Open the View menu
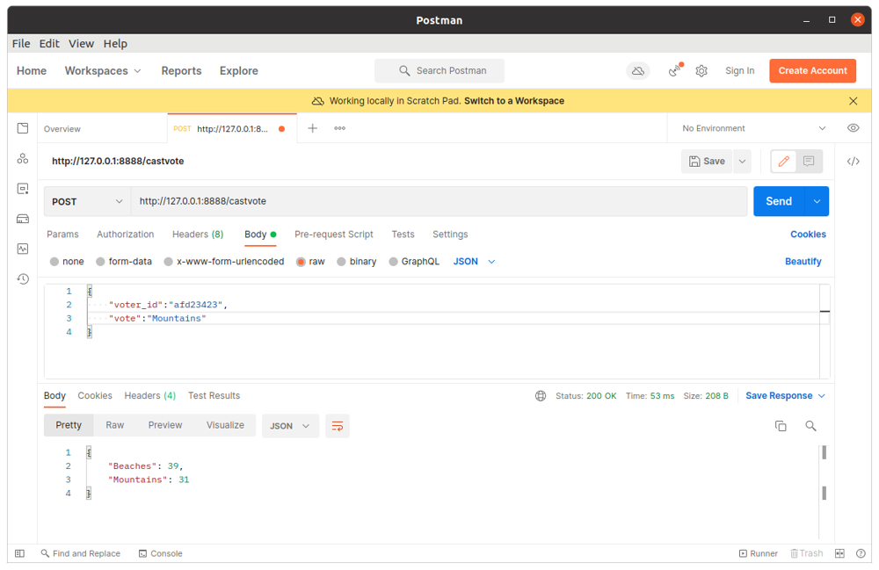 point(81,43)
